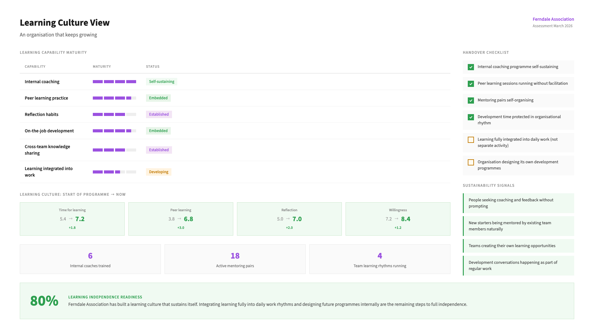Viewport: 594px width, 334px height.
Task: Toggle Peer learning sessions running checkbox
Action: (x=471, y=84)
